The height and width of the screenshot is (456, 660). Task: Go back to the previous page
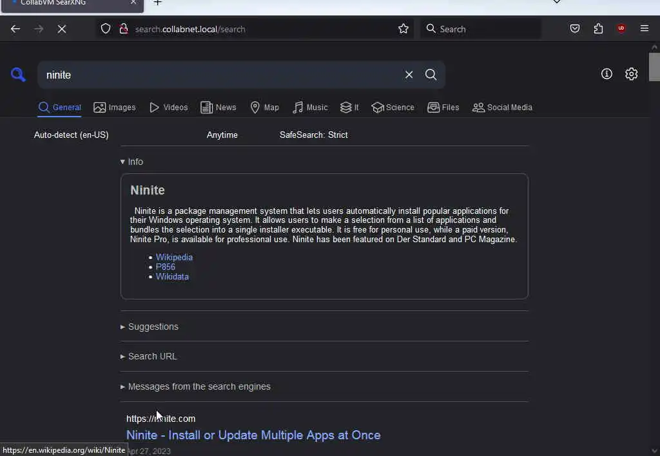(15, 29)
